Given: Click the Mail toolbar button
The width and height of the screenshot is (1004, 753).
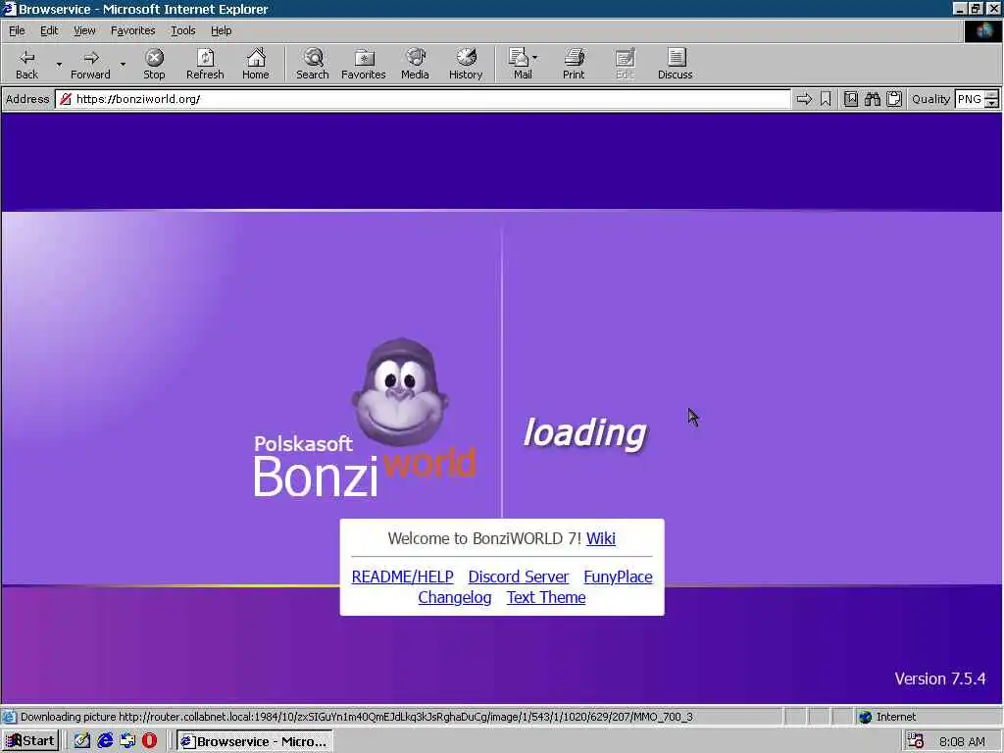Looking at the screenshot, I should point(523,64).
